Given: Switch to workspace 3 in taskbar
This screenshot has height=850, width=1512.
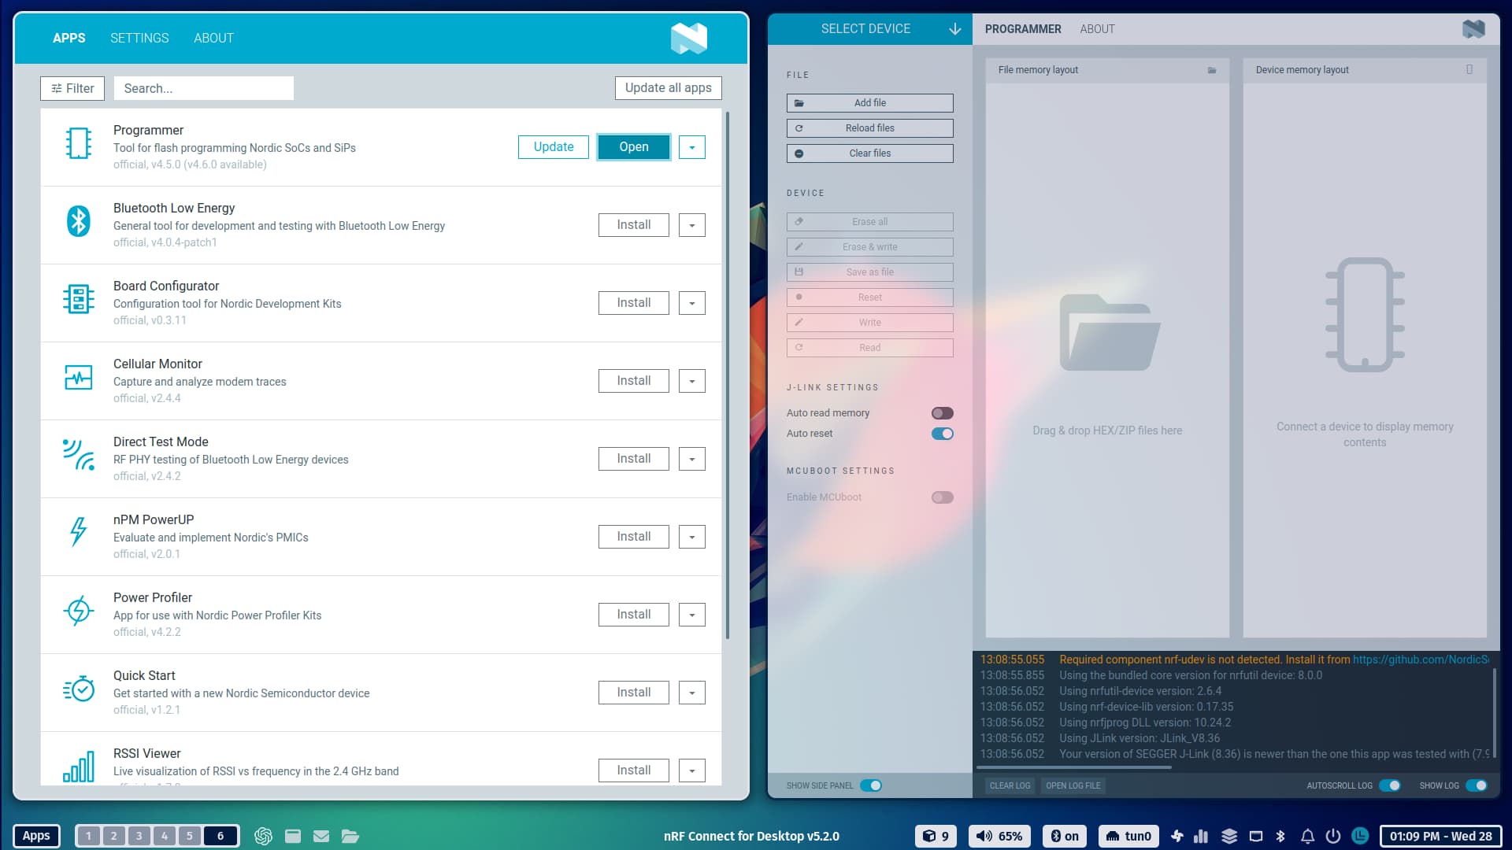Looking at the screenshot, I should click(x=139, y=836).
